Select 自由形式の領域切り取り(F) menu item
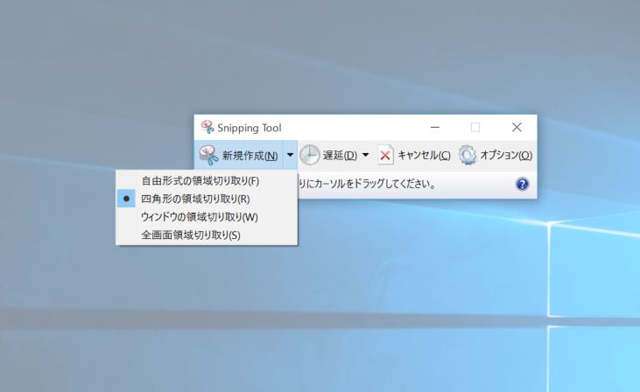 click(207, 181)
